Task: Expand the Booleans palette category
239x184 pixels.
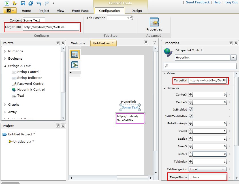Action: point(5,59)
